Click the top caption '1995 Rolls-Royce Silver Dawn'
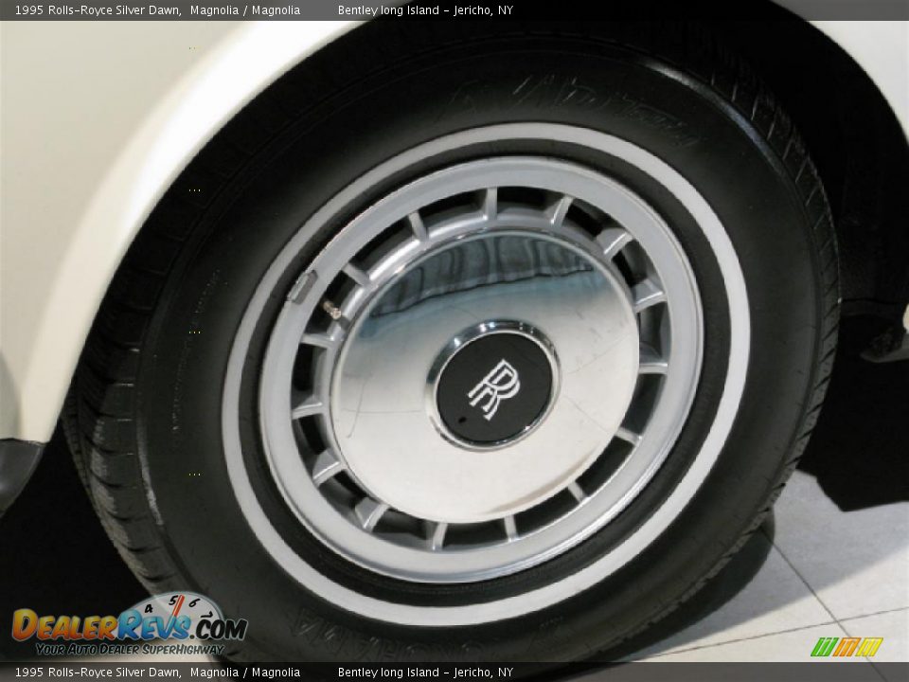The width and height of the screenshot is (909, 682). [x=98, y=9]
